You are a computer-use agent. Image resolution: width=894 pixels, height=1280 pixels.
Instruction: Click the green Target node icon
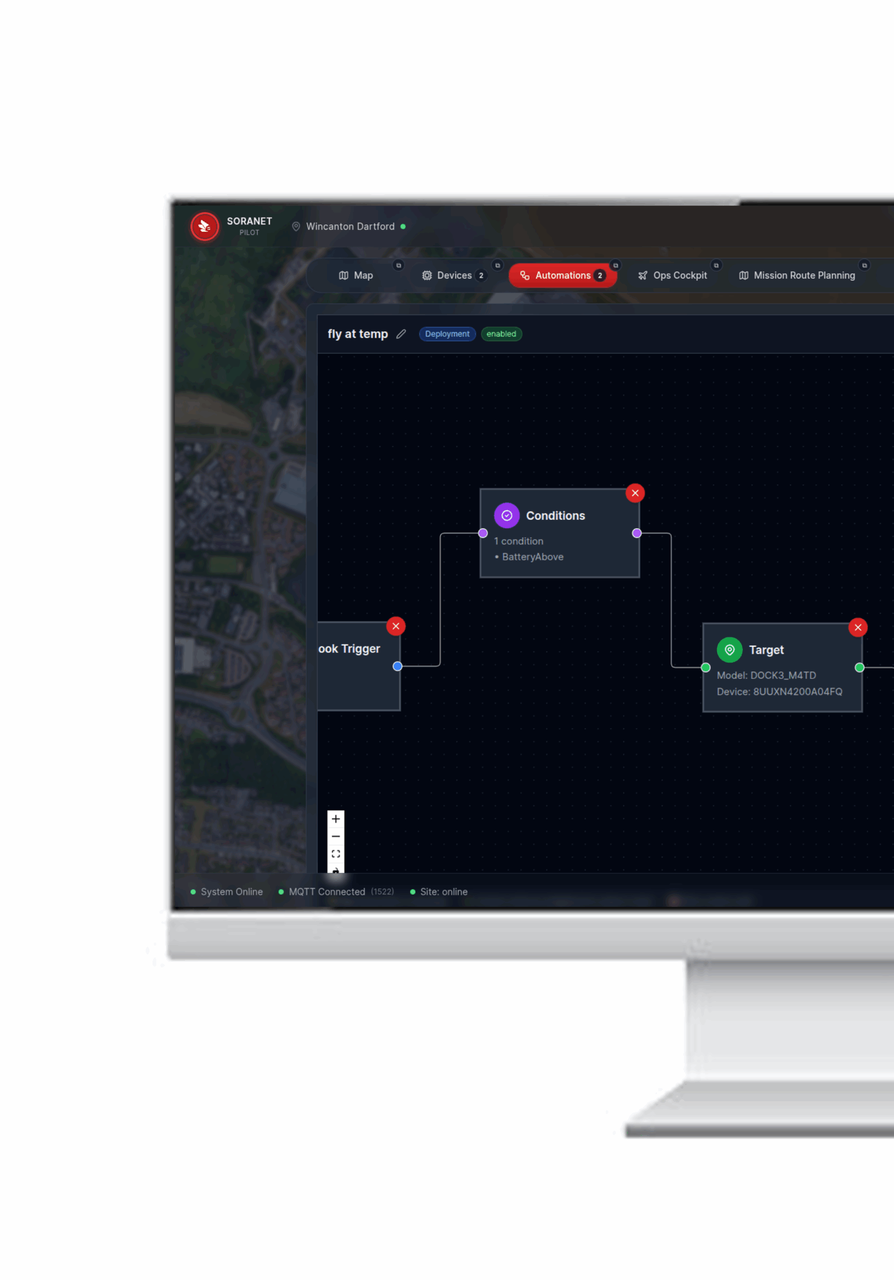point(729,649)
